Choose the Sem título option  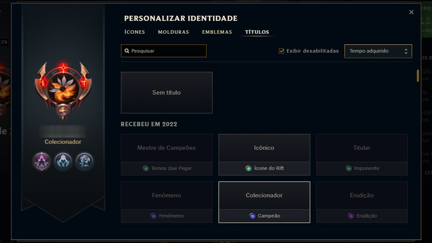(167, 92)
